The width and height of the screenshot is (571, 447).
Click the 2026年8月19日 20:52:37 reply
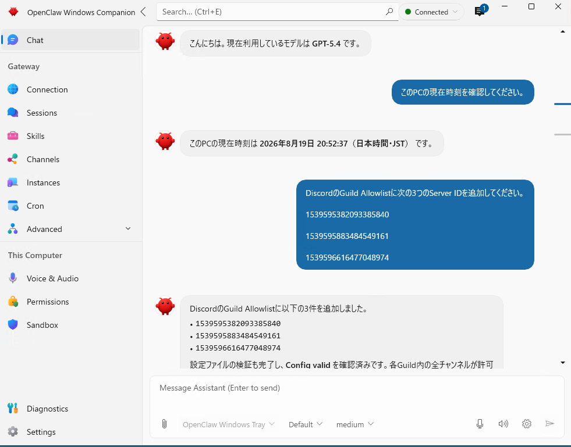(x=312, y=144)
